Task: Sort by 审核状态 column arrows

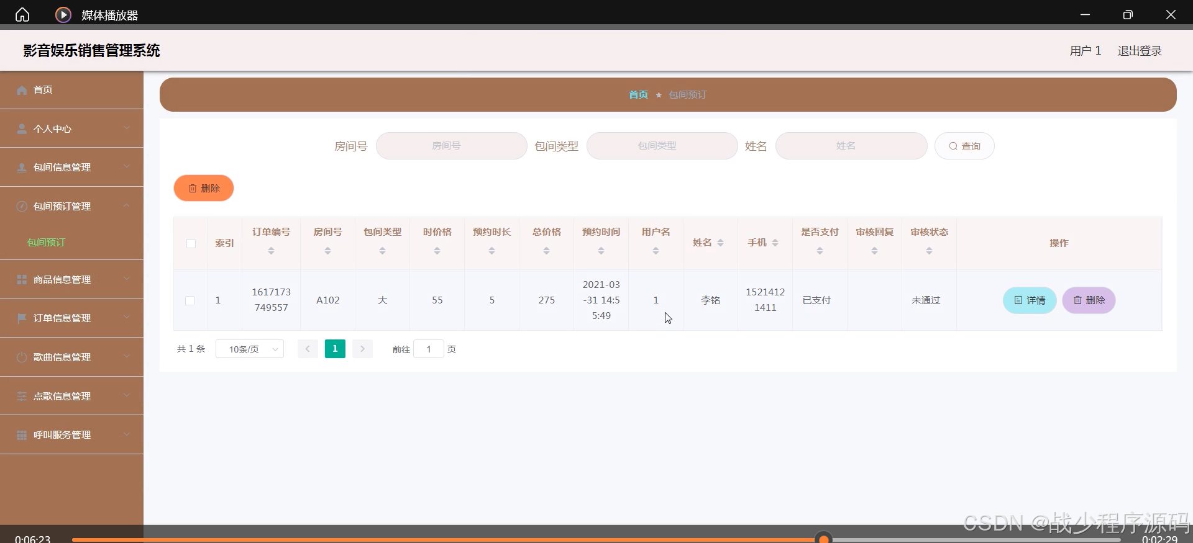Action: pos(929,251)
